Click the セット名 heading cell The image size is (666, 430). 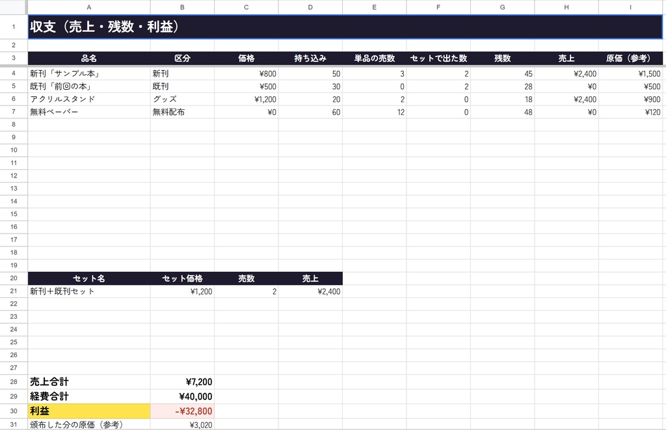[x=88, y=278]
